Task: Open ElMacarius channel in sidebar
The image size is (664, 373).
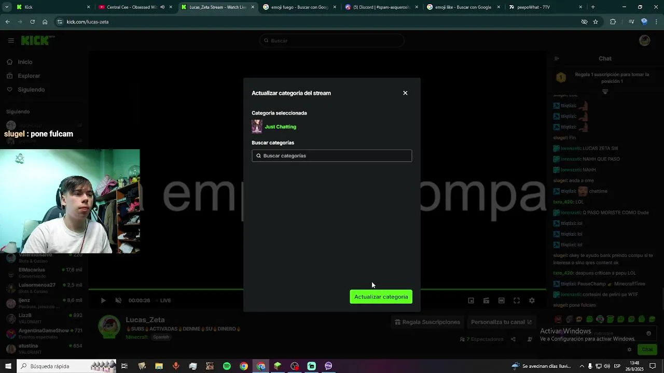Action: [44, 273]
